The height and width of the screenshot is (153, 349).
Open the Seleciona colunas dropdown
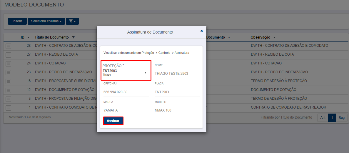tap(46, 21)
